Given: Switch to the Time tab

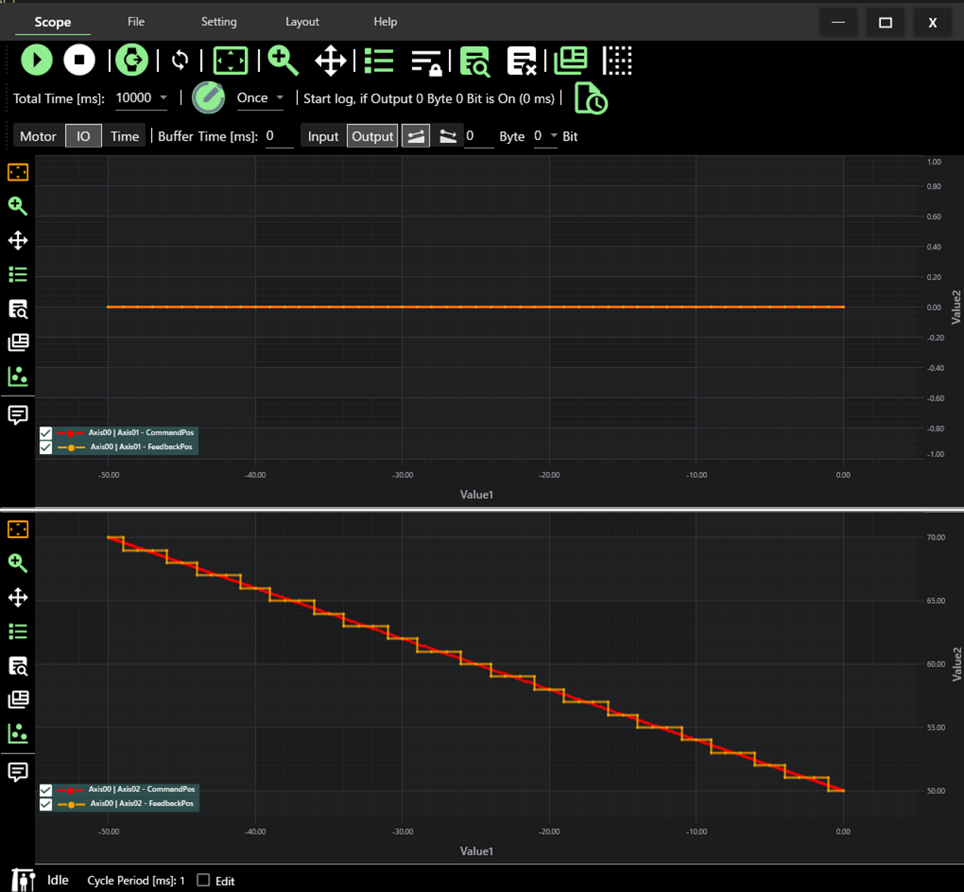Looking at the screenshot, I should 124,135.
